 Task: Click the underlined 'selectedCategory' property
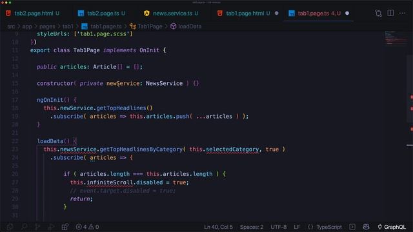232,150
